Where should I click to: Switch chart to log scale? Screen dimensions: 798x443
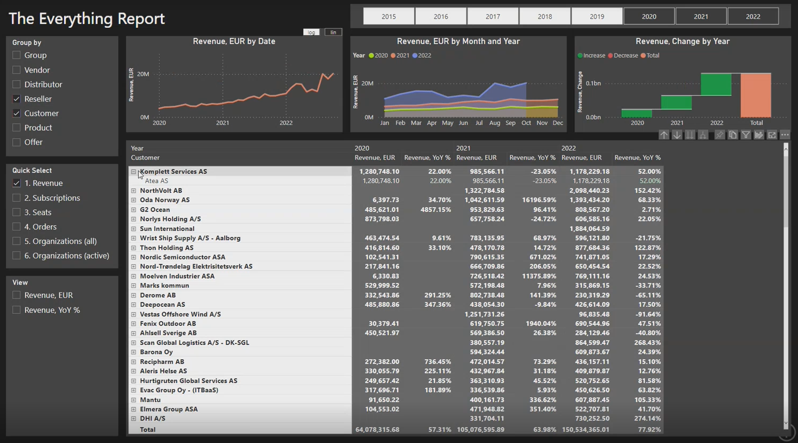click(x=311, y=33)
